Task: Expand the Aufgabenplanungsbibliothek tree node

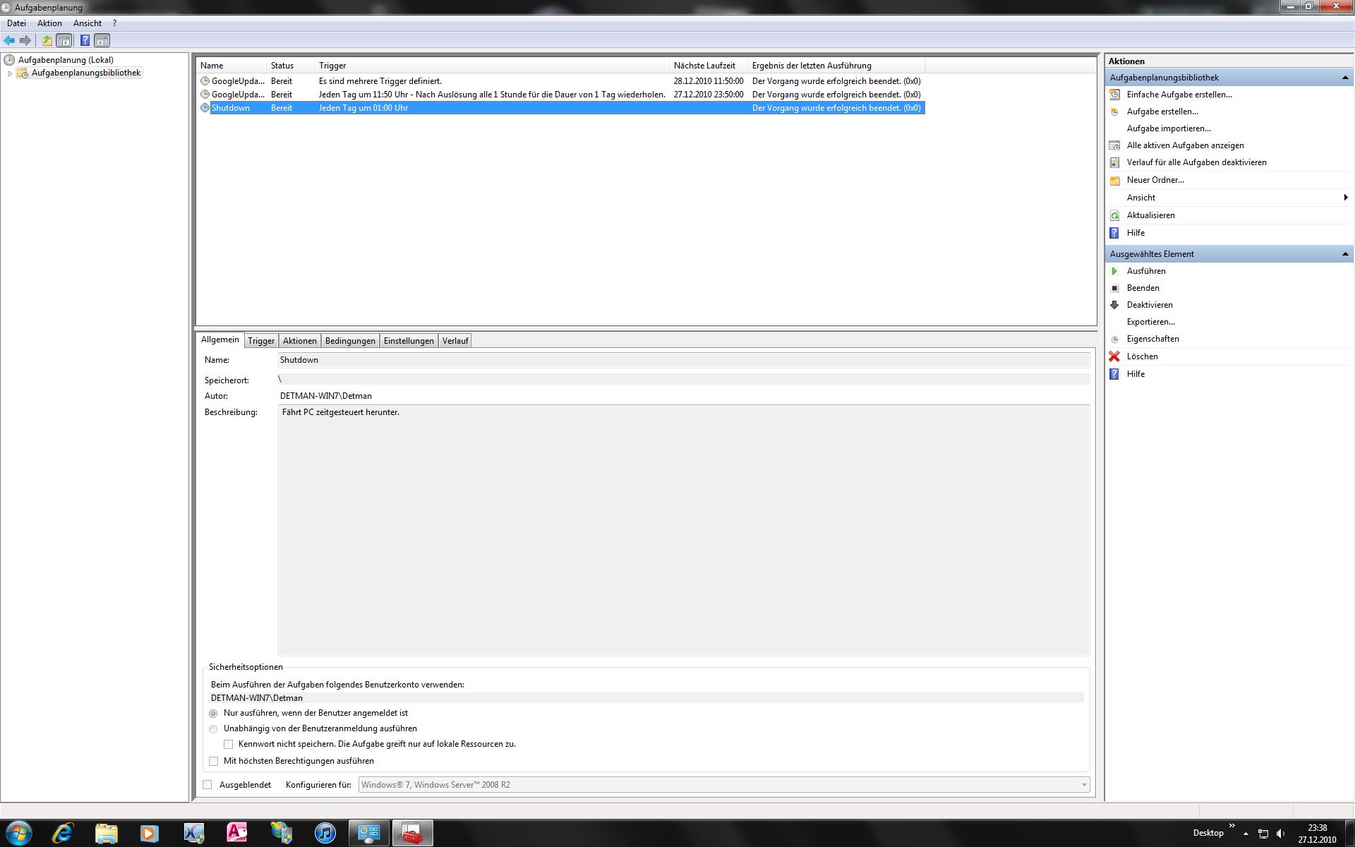Action: [x=10, y=73]
